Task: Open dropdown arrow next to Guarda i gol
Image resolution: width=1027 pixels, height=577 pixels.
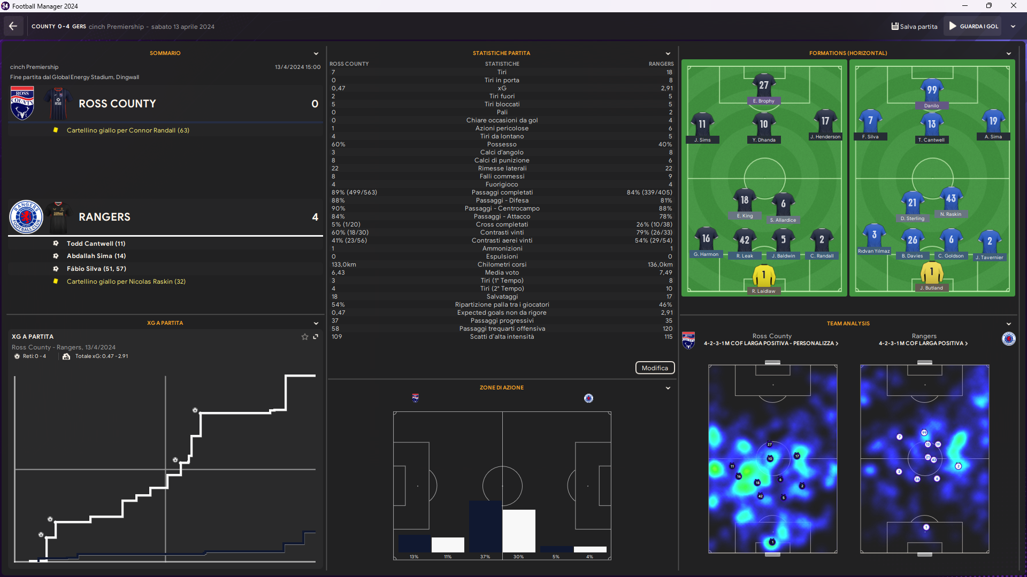Action: [x=1013, y=26]
